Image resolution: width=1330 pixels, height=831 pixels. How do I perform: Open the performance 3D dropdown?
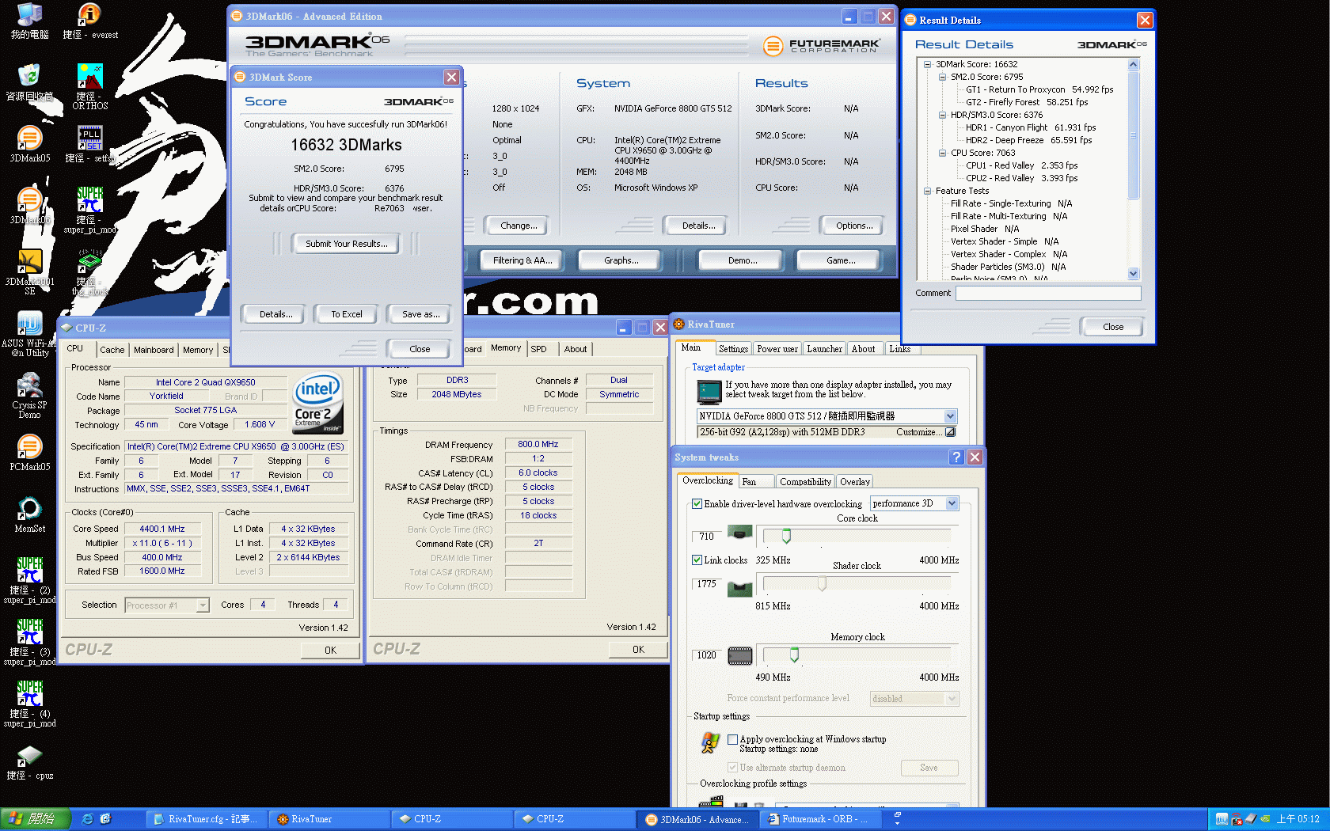click(x=952, y=503)
